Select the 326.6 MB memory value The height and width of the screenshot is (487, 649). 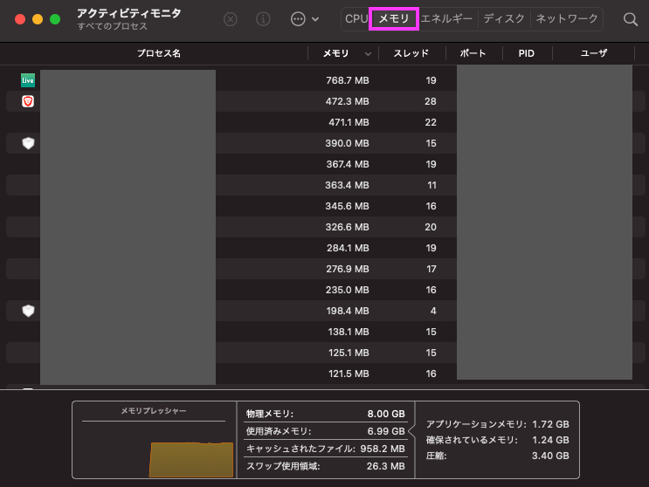pos(348,227)
